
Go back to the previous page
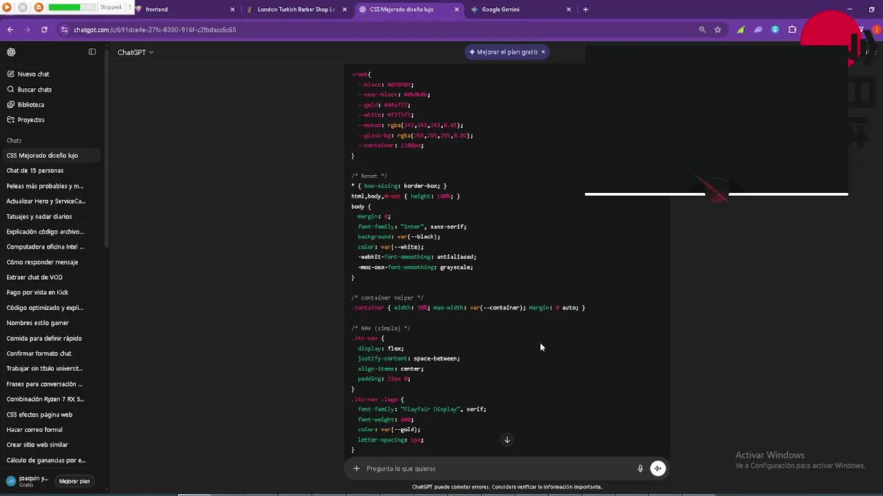(x=10, y=30)
